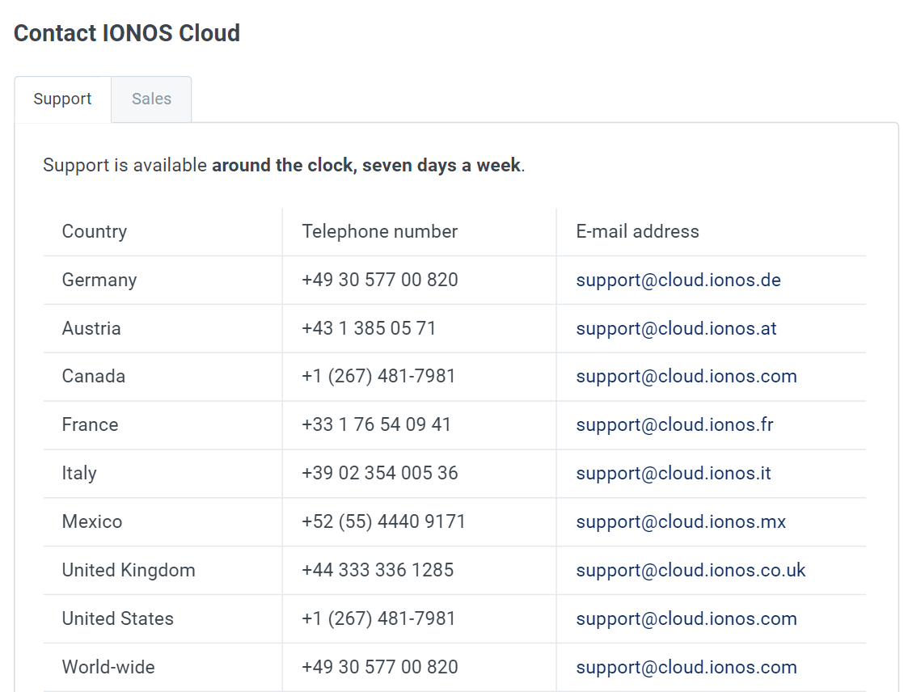904x692 pixels.
Task: Click the United States support email
Action: point(686,618)
